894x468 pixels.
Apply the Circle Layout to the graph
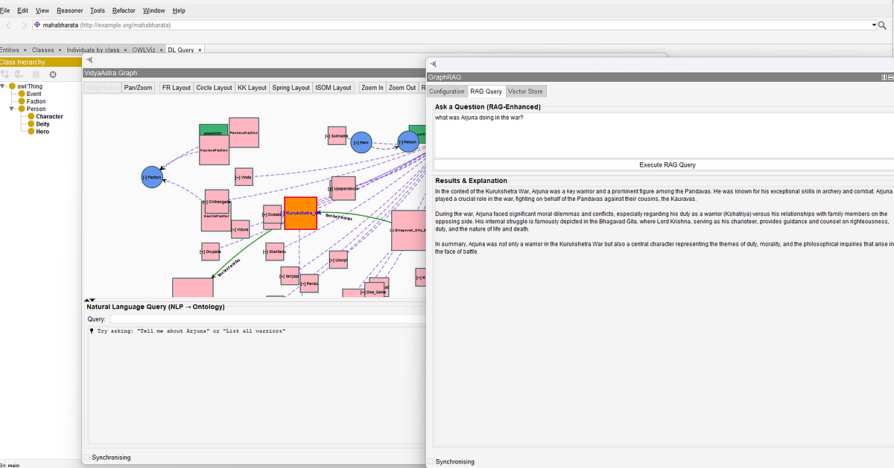coord(214,87)
